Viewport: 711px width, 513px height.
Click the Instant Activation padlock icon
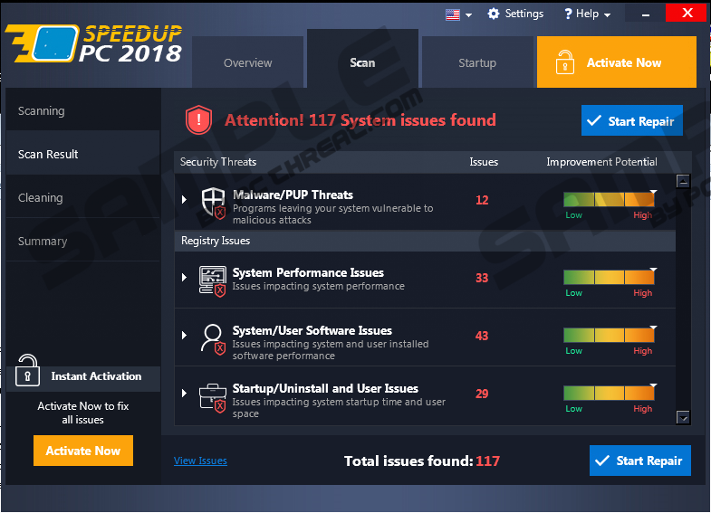coord(27,370)
